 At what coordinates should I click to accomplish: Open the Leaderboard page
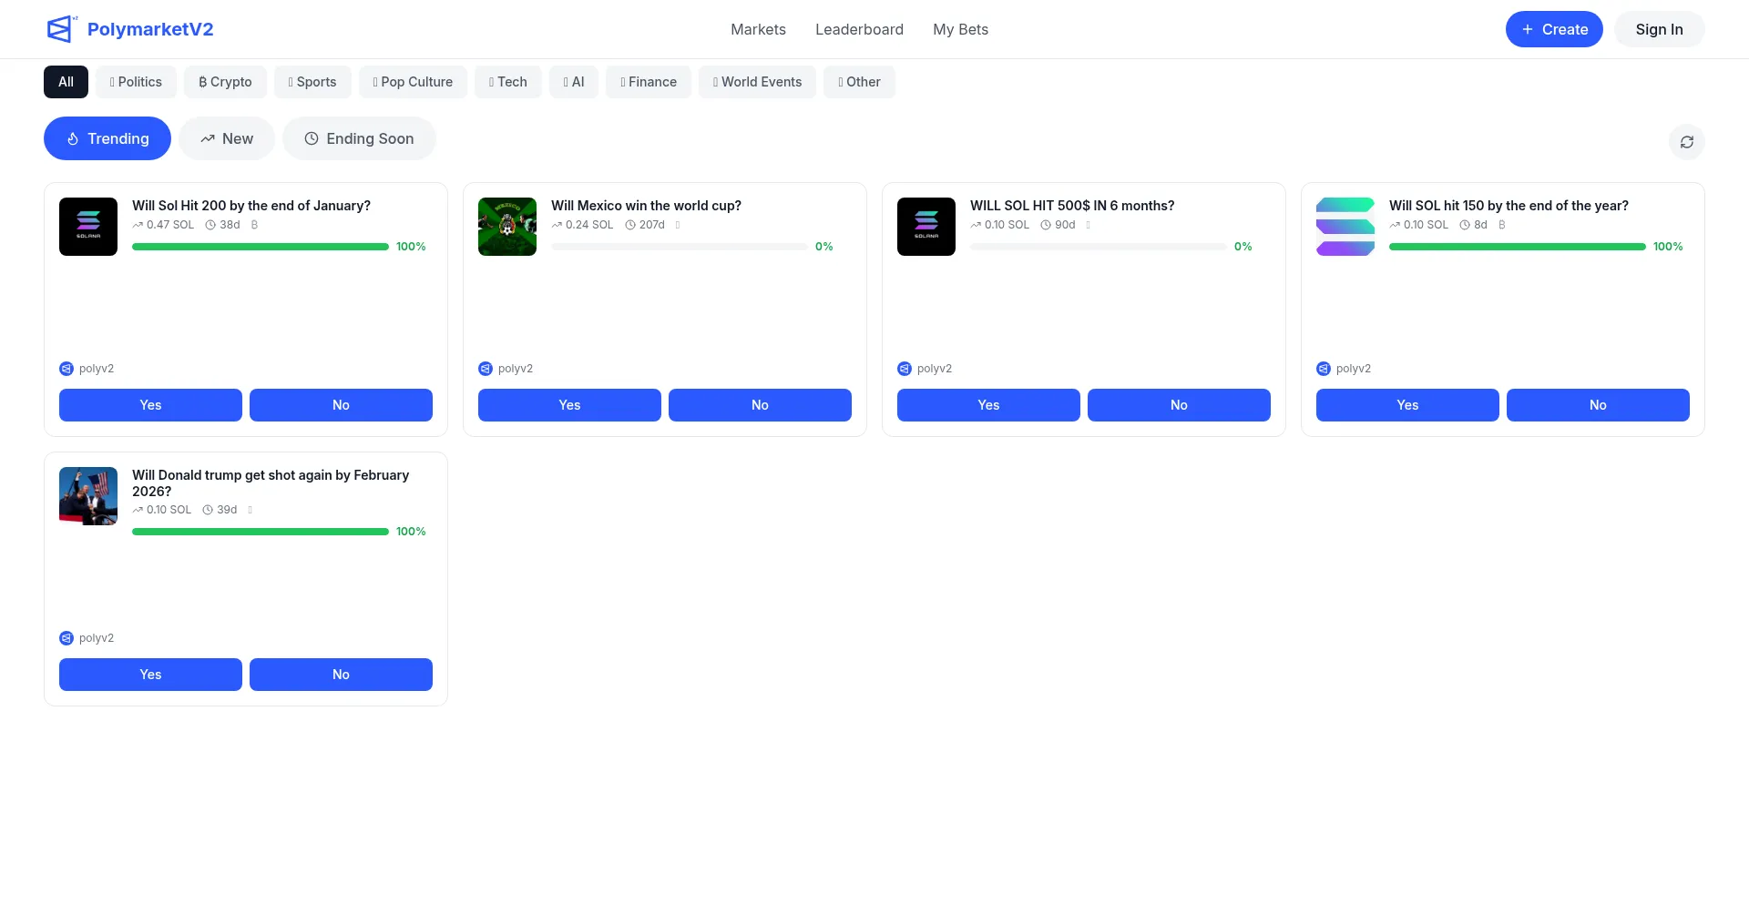(859, 29)
